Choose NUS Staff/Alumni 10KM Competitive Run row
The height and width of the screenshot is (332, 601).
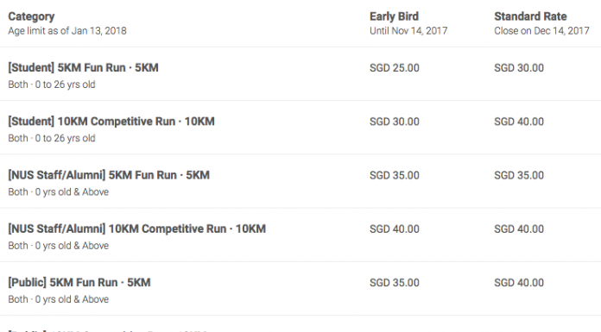coord(300,235)
